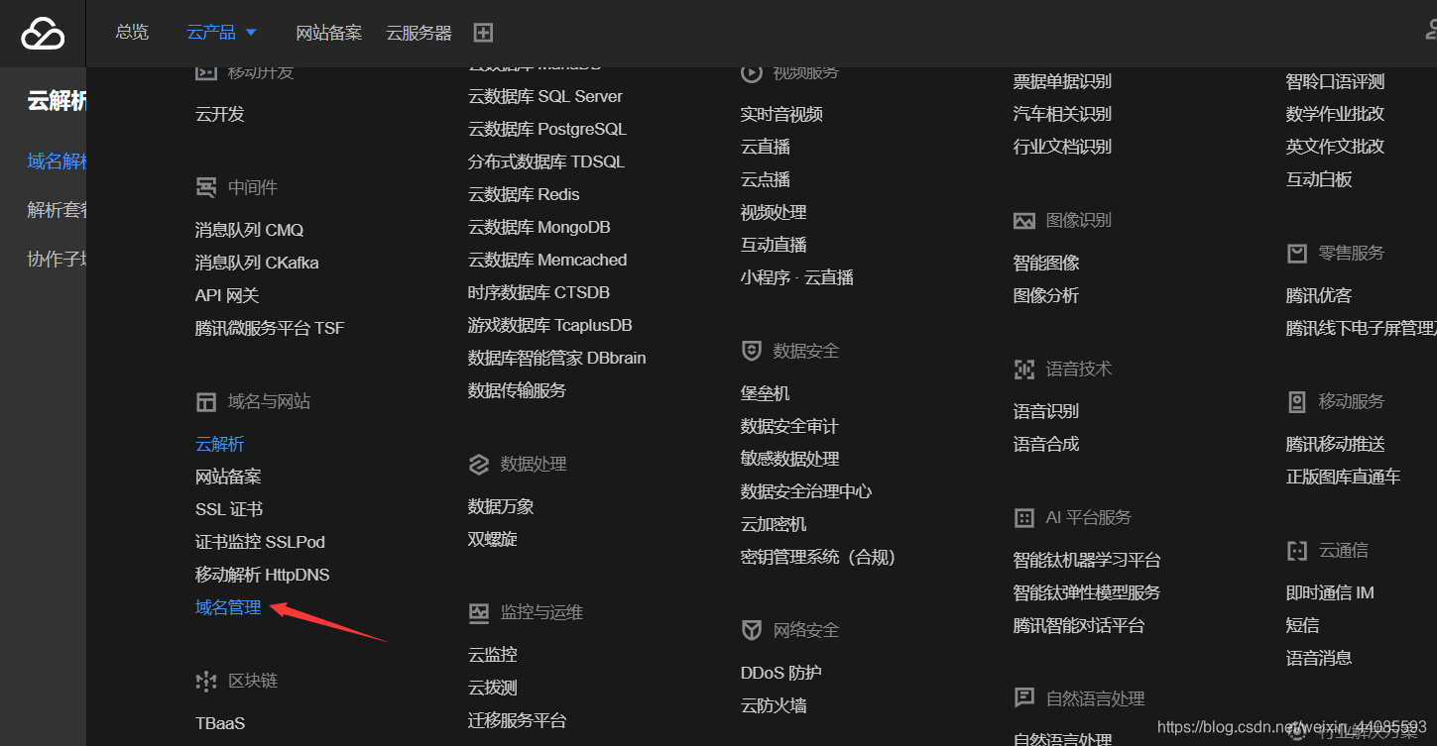Image resolution: width=1437 pixels, height=746 pixels.
Task: Select 域名解析 in the left sidebar
Action: pyautogui.click(x=55, y=160)
